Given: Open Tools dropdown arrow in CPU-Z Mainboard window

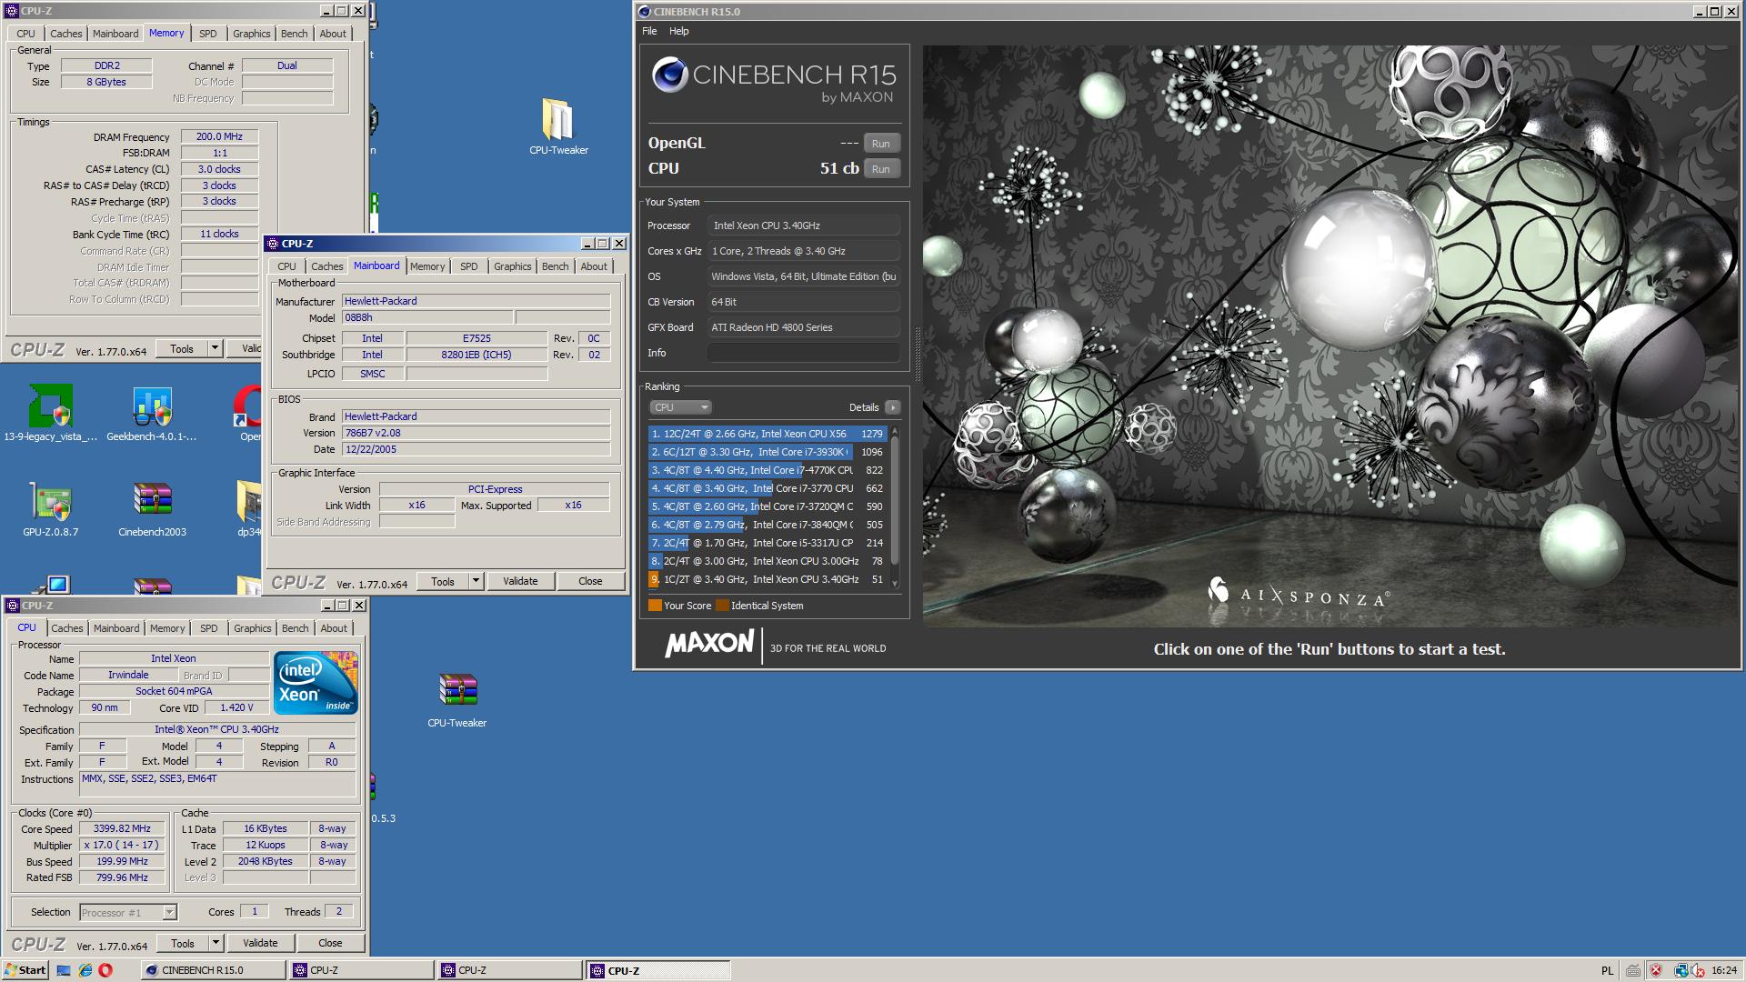Looking at the screenshot, I should point(476,581).
